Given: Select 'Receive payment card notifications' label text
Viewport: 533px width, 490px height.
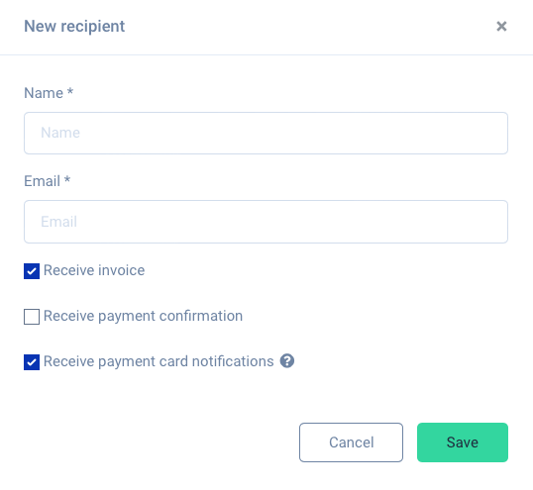Looking at the screenshot, I should pos(159,361).
